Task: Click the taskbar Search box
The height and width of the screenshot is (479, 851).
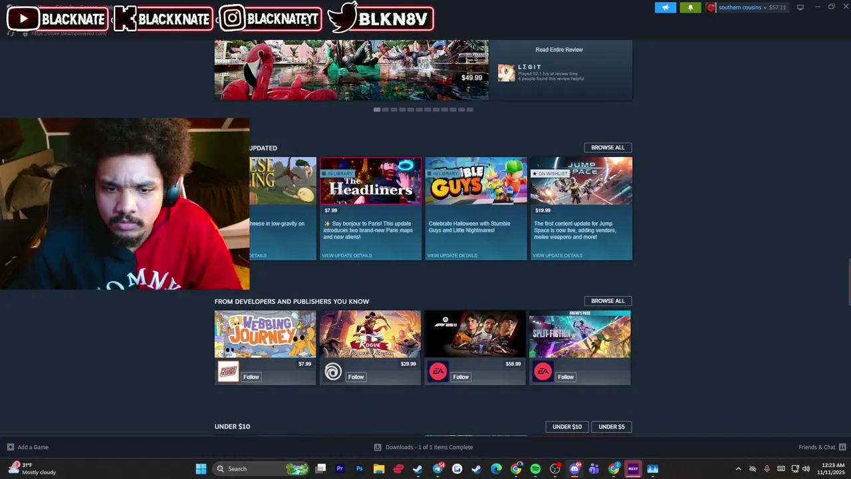Action: pos(262,469)
